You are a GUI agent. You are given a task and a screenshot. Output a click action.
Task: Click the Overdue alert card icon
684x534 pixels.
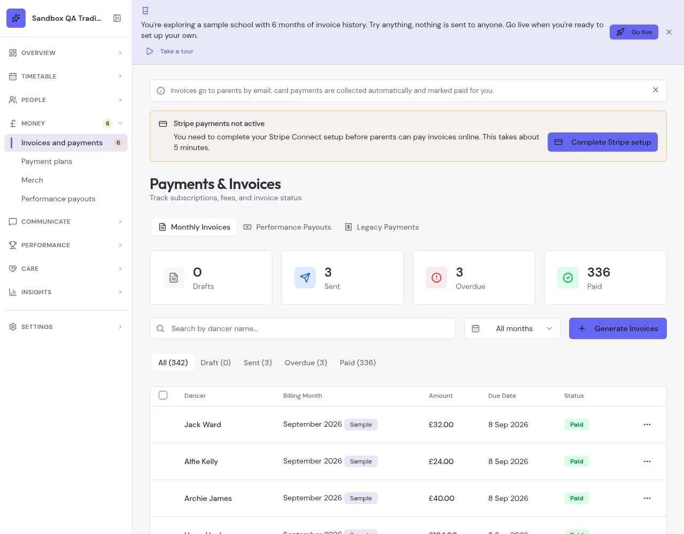[x=437, y=278]
